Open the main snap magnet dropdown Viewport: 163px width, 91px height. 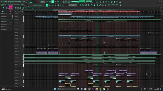coord(63,5)
